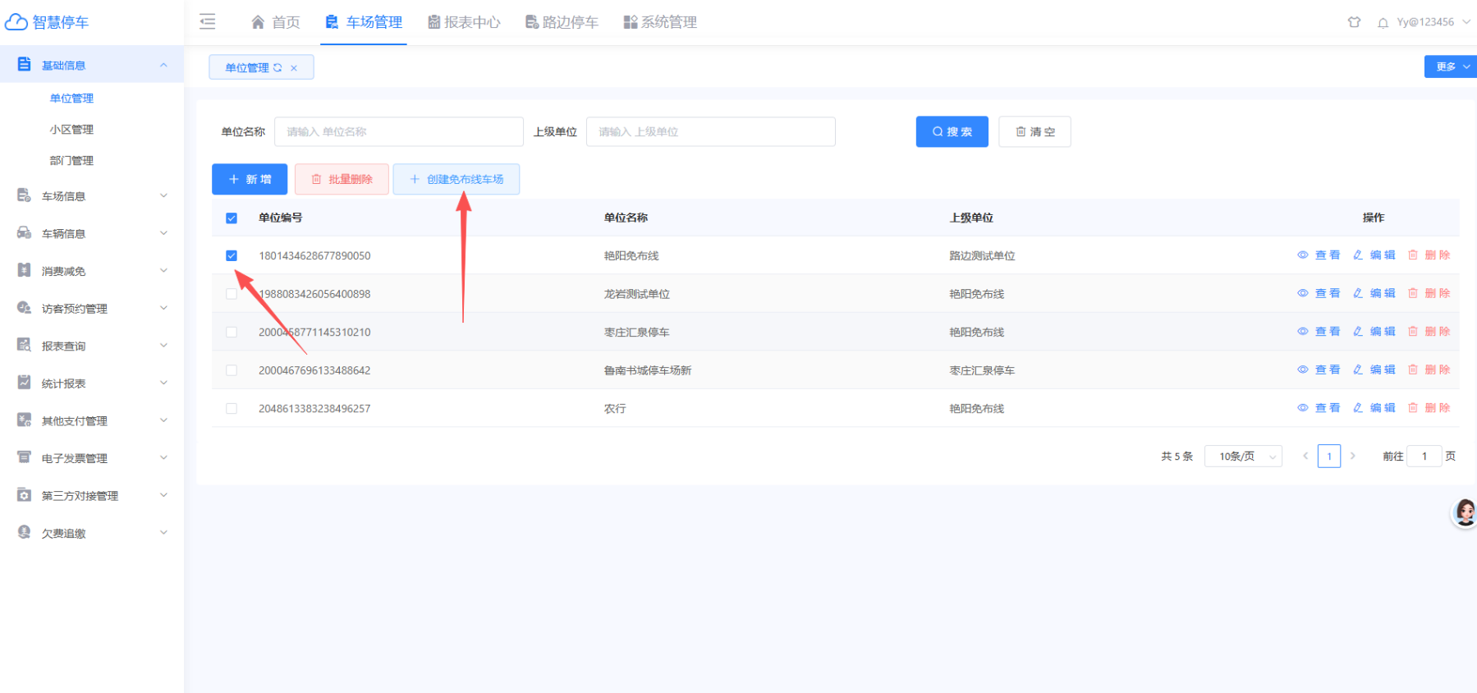This screenshot has height=693, width=1477.
Task: Click the previous page arrow
Action: click(1305, 457)
